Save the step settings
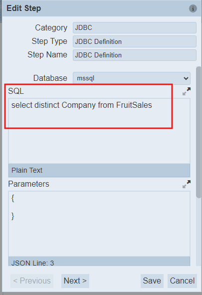This screenshot has width=202, height=295. 152,281
